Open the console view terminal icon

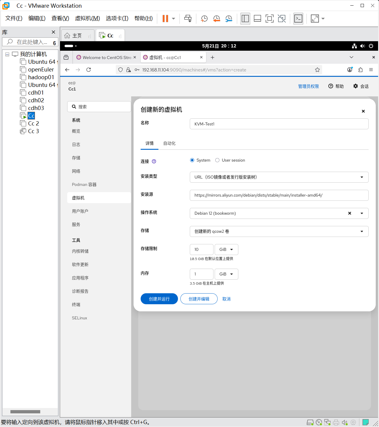298,19
